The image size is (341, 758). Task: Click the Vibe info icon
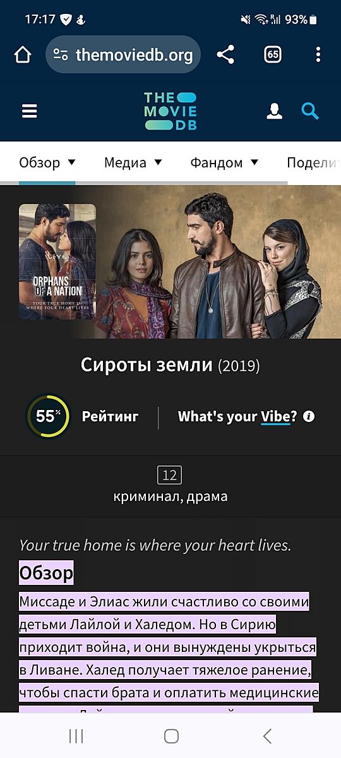pyautogui.click(x=309, y=416)
